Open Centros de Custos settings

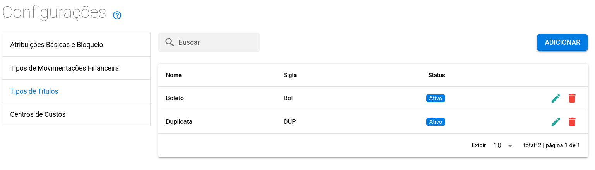pos(38,114)
